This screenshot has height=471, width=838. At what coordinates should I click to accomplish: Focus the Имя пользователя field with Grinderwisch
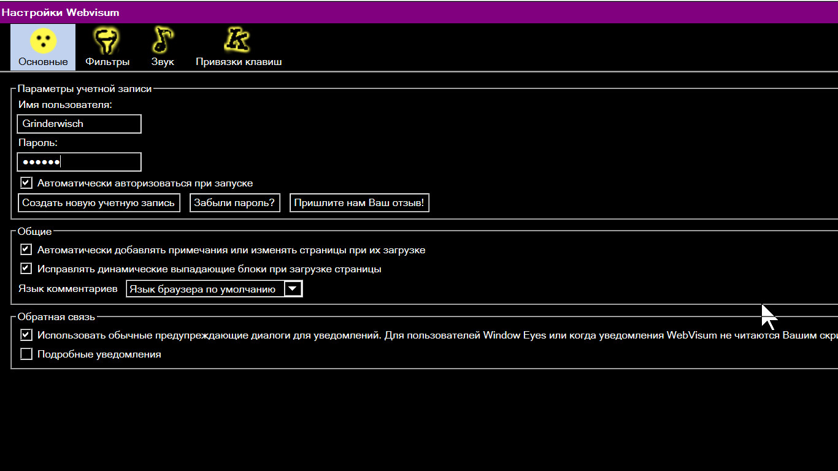(79, 124)
